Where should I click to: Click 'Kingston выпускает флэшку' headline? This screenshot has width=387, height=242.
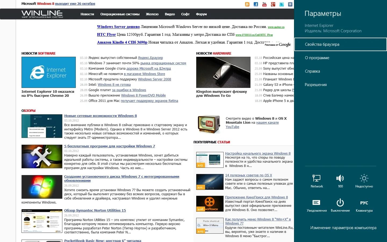tap(221, 94)
